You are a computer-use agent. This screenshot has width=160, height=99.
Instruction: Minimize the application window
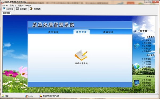tap(146, 2)
